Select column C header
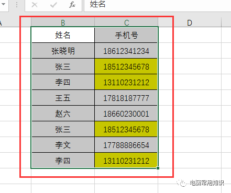 126,22
